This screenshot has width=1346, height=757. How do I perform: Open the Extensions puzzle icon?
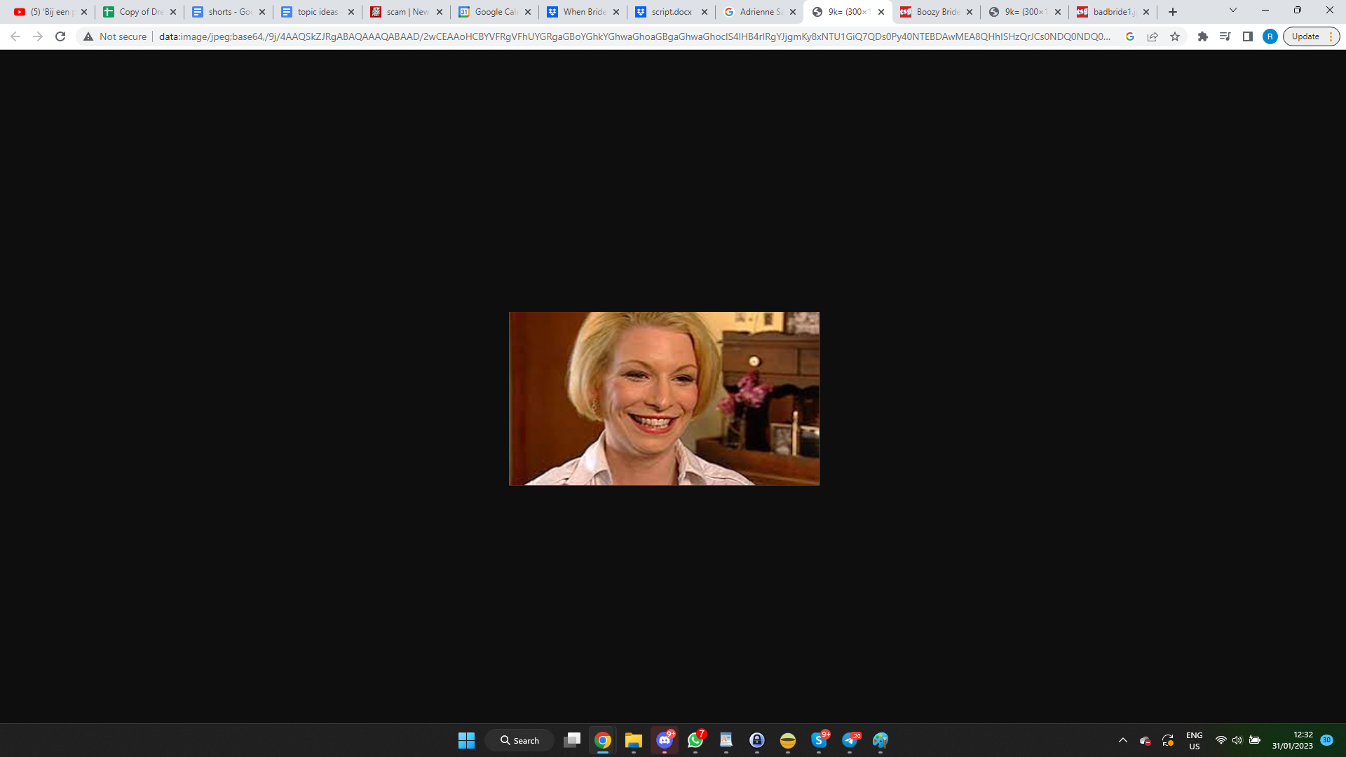pos(1203,36)
